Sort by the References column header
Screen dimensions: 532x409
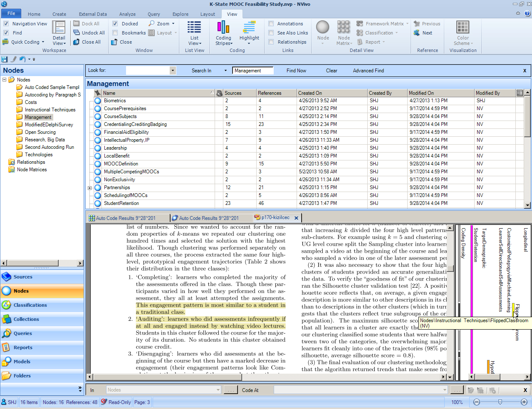pos(276,93)
